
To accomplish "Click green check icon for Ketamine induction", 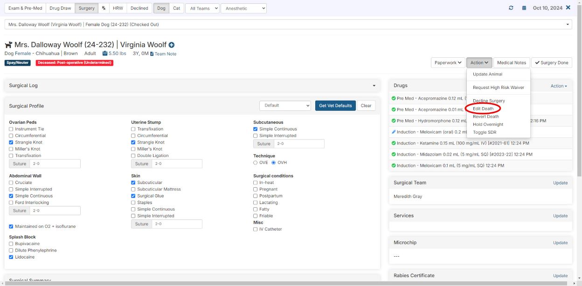I will click(394, 143).
